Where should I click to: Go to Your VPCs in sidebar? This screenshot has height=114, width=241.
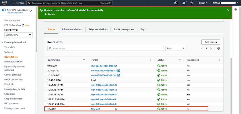(x=9, y=47)
